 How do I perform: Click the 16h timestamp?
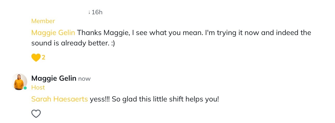(97, 12)
